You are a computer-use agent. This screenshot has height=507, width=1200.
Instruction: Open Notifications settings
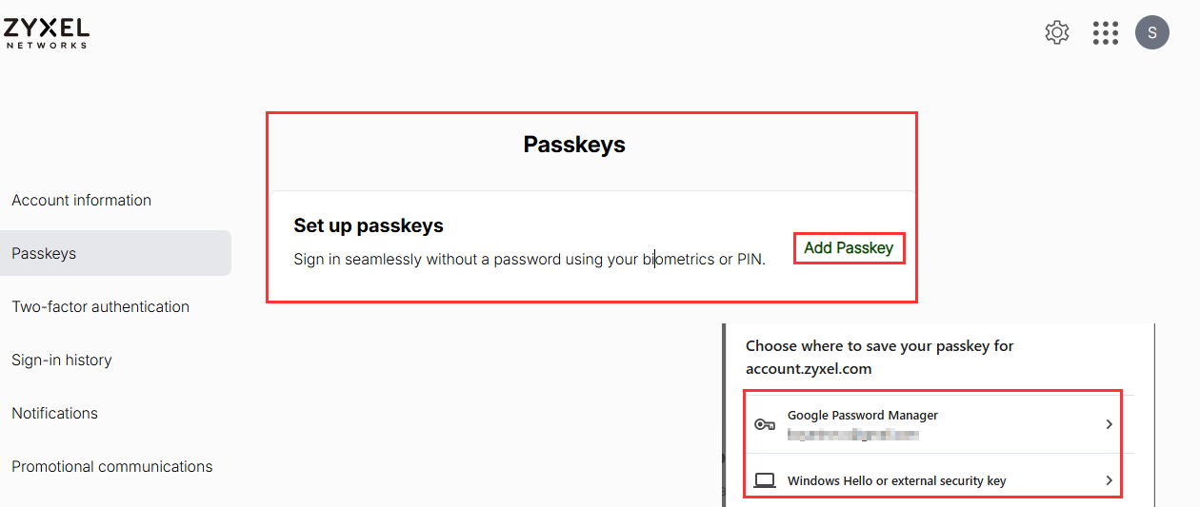point(55,413)
